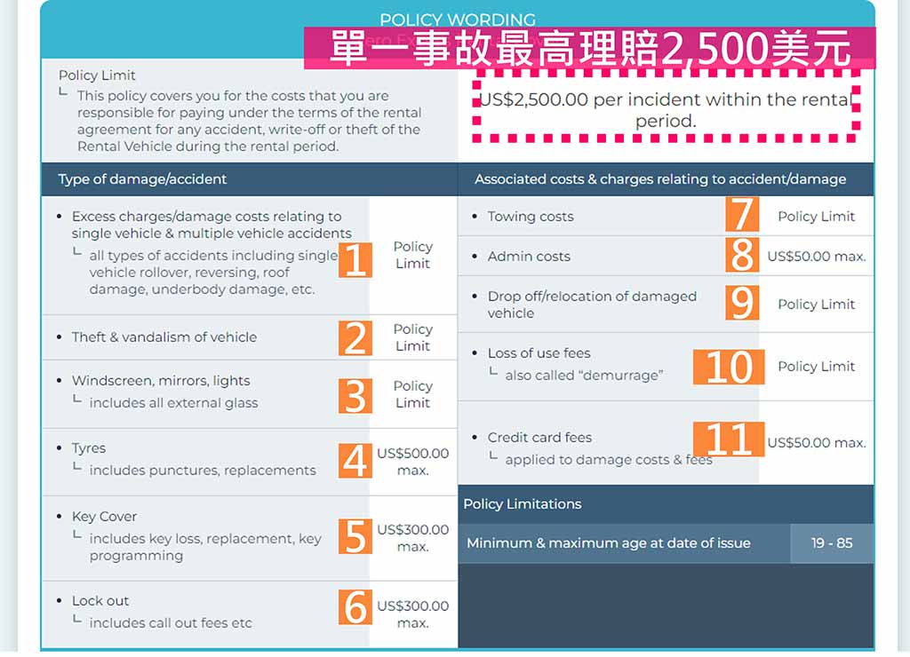The width and height of the screenshot is (910, 657).
Task: Click the 'US$300.00 max.' value for Key Cover
Action: click(x=412, y=538)
